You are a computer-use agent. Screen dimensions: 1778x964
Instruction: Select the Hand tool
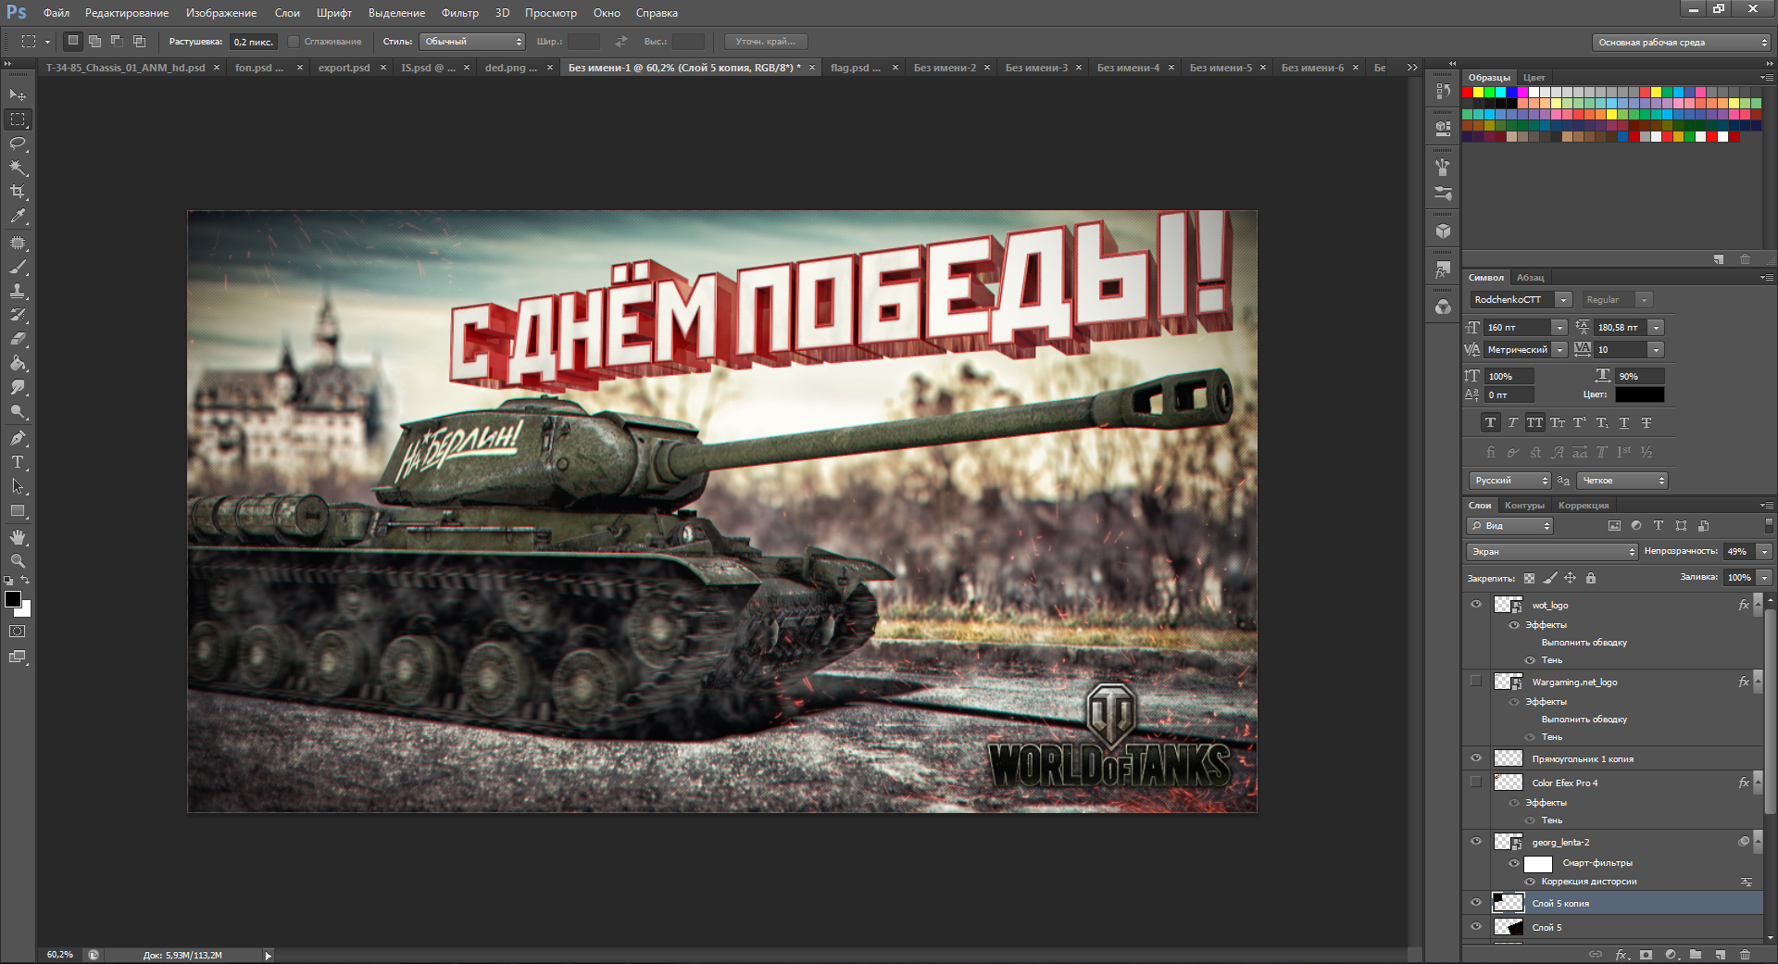tap(18, 537)
